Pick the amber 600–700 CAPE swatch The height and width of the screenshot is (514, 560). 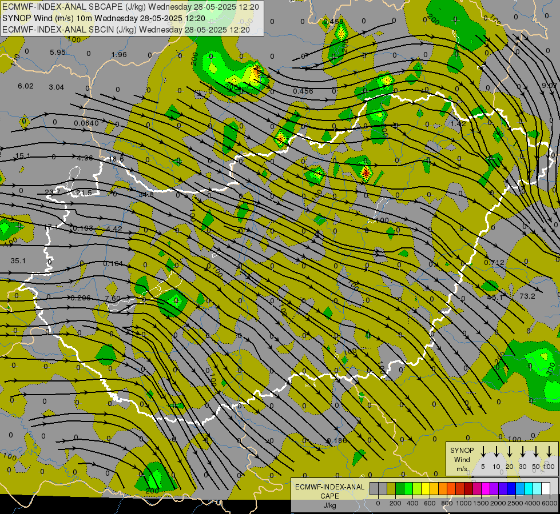pyautogui.click(x=434, y=488)
